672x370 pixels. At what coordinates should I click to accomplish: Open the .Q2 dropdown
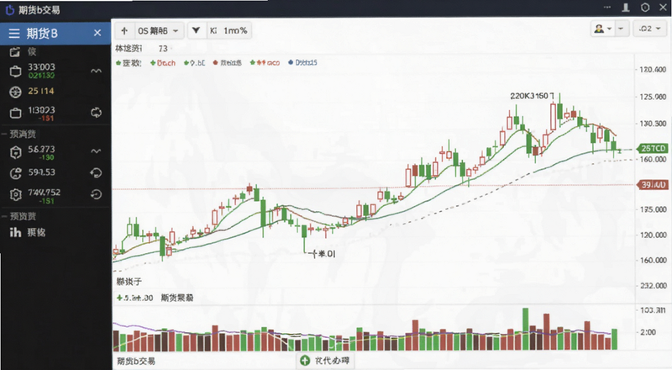click(x=649, y=29)
